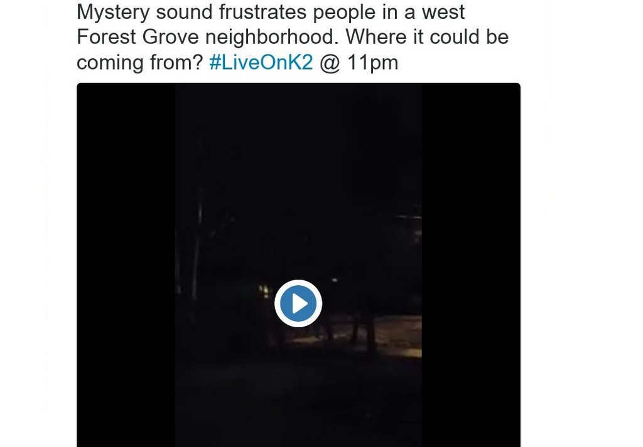Click the "Where it could be" phrase
Screen dimensions: 643x447
coord(427,37)
